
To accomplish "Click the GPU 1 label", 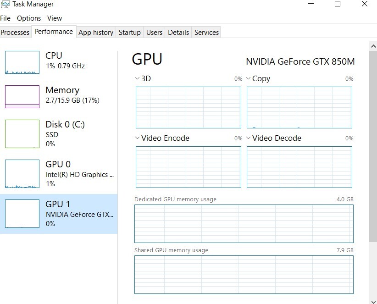I will point(58,204).
